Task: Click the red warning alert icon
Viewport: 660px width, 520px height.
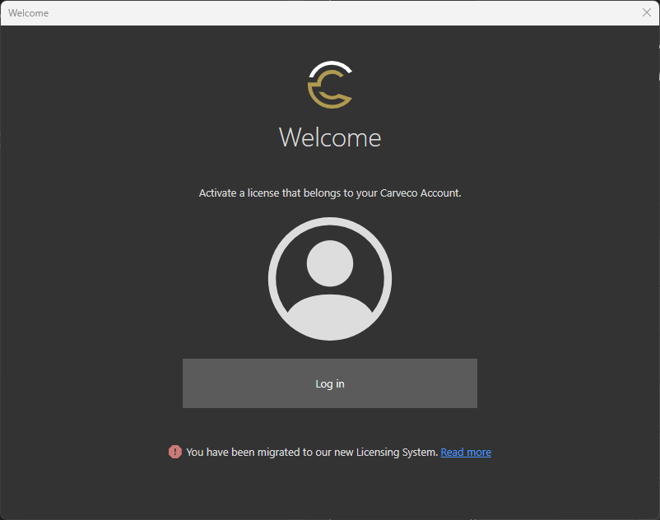Action: pos(175,452)
